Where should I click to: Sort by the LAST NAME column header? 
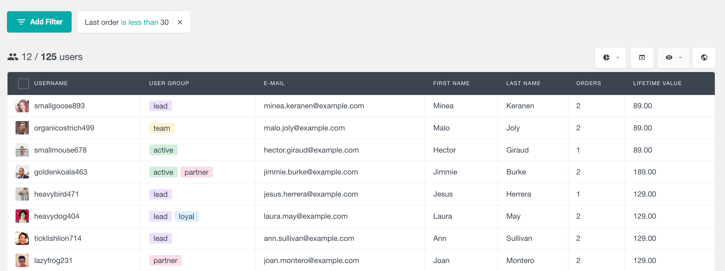point(523,83)
